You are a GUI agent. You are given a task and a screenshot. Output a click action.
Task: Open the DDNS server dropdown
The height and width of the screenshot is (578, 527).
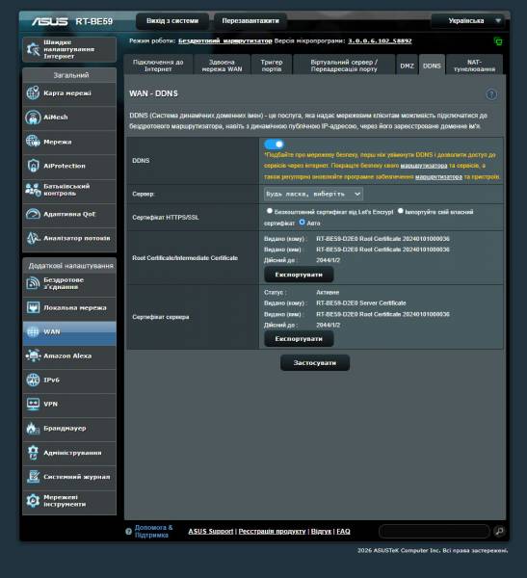pyautogui.click(x=313, y=194)
